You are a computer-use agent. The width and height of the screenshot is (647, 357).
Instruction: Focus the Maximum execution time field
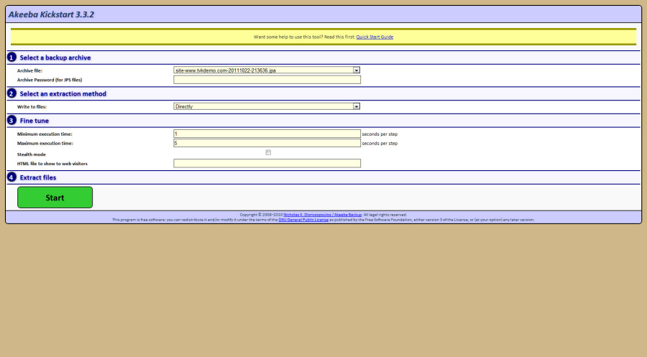[x=267, y=143]
